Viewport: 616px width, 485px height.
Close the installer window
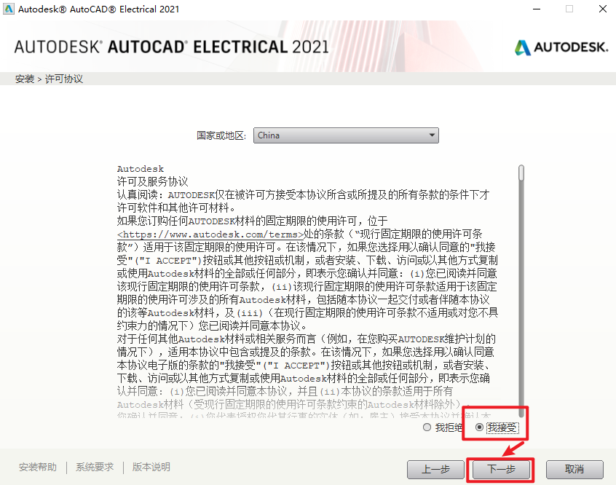coord(603,9)
